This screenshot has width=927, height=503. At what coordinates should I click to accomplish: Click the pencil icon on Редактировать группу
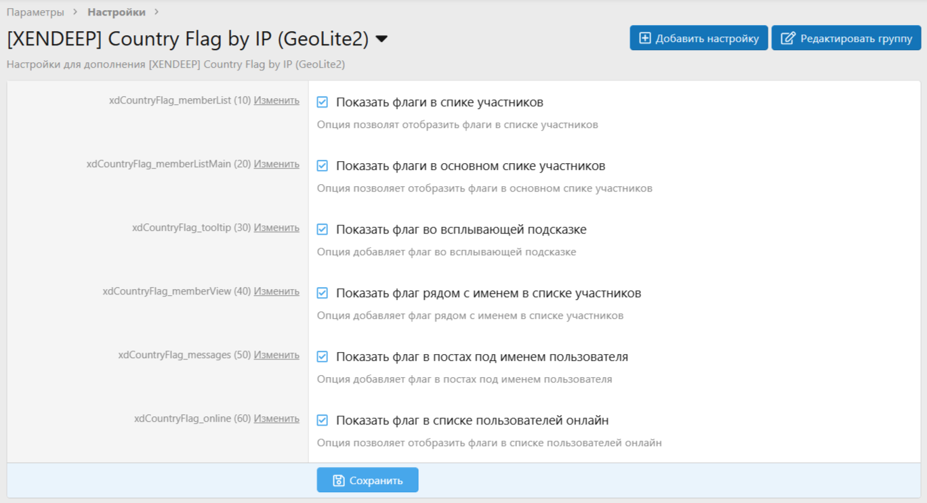pos(788,39)
